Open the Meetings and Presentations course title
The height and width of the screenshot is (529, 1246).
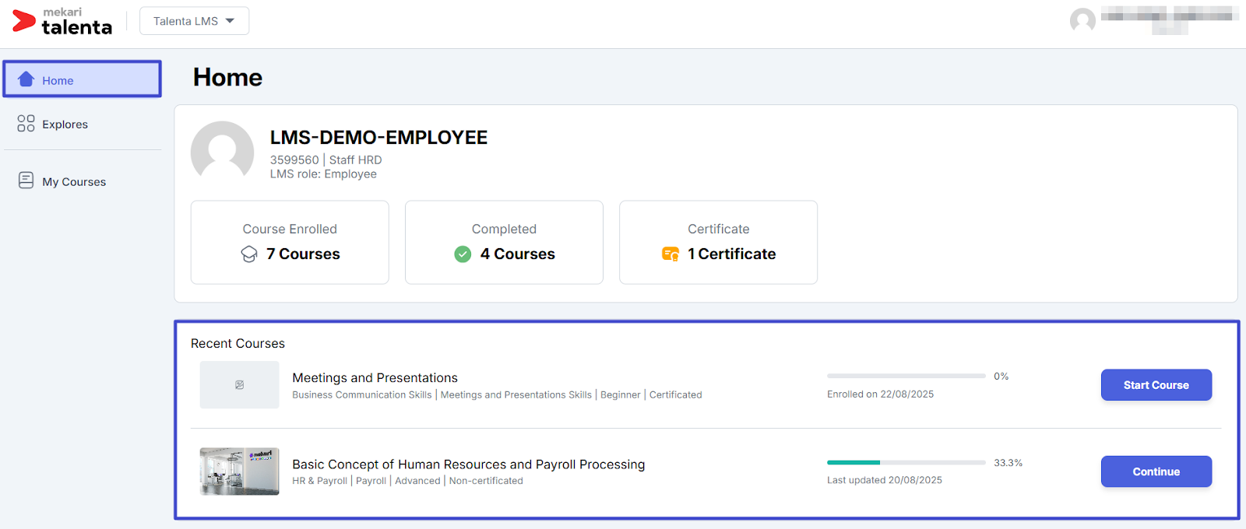click(375, 378)
